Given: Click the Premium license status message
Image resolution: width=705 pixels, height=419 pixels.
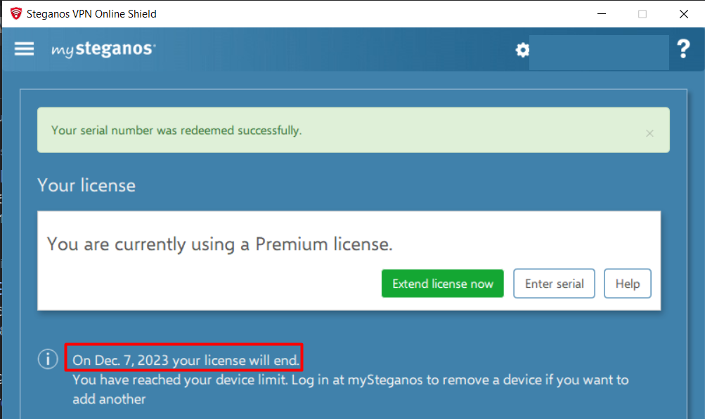Looking at the screenshot, I should click(x=219, y=244).
